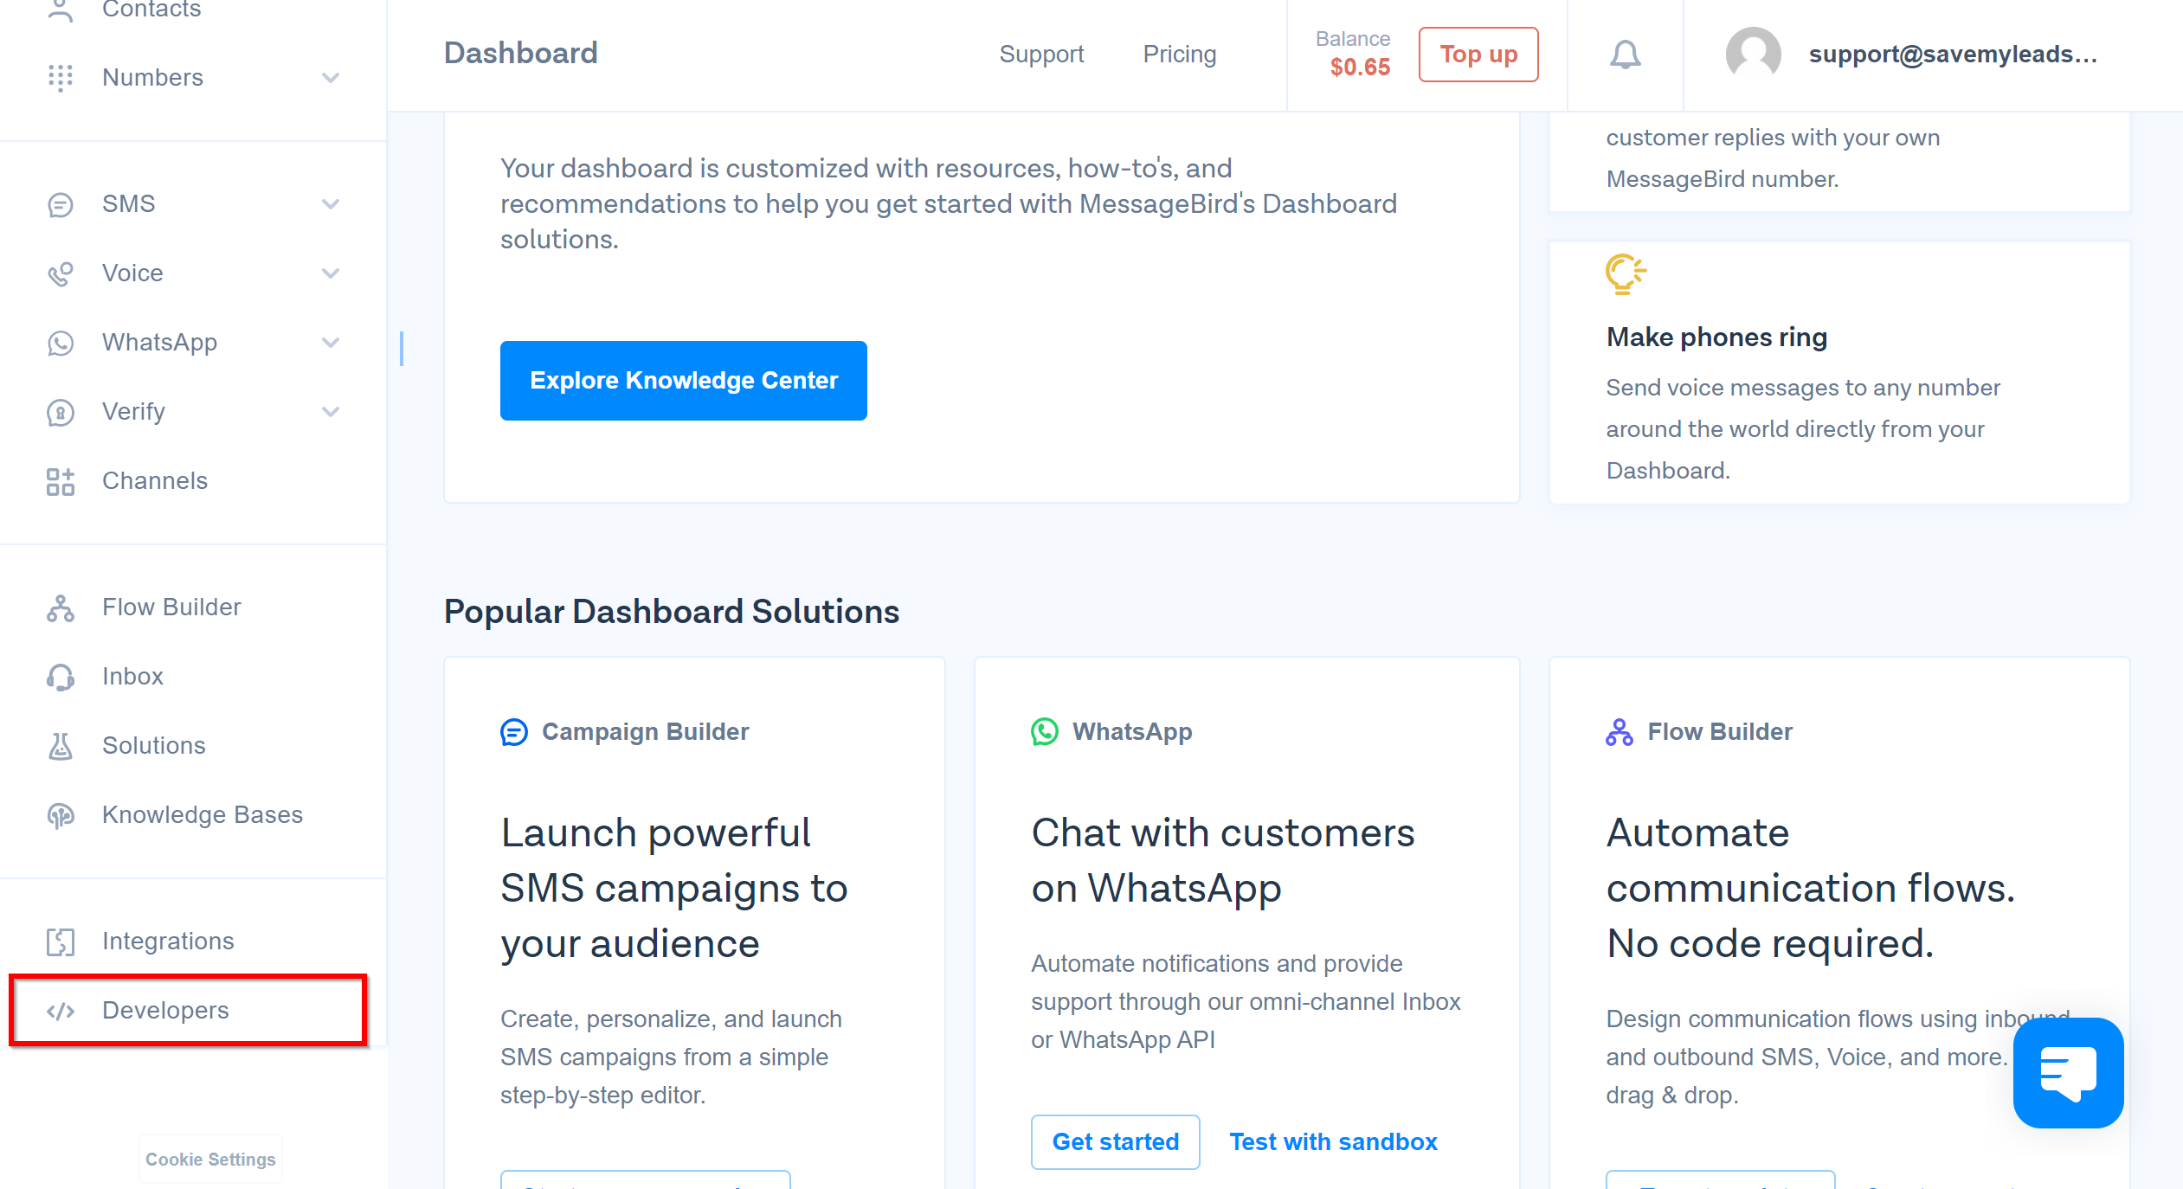Click Test with sandbox link

[1333, 1142]
